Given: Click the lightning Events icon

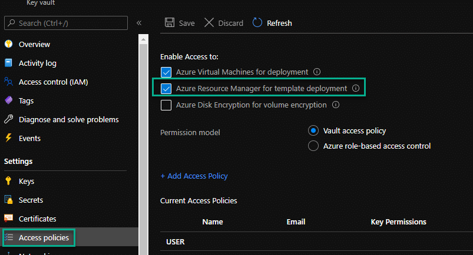Looking at the screenshot, I should point(8,138).
